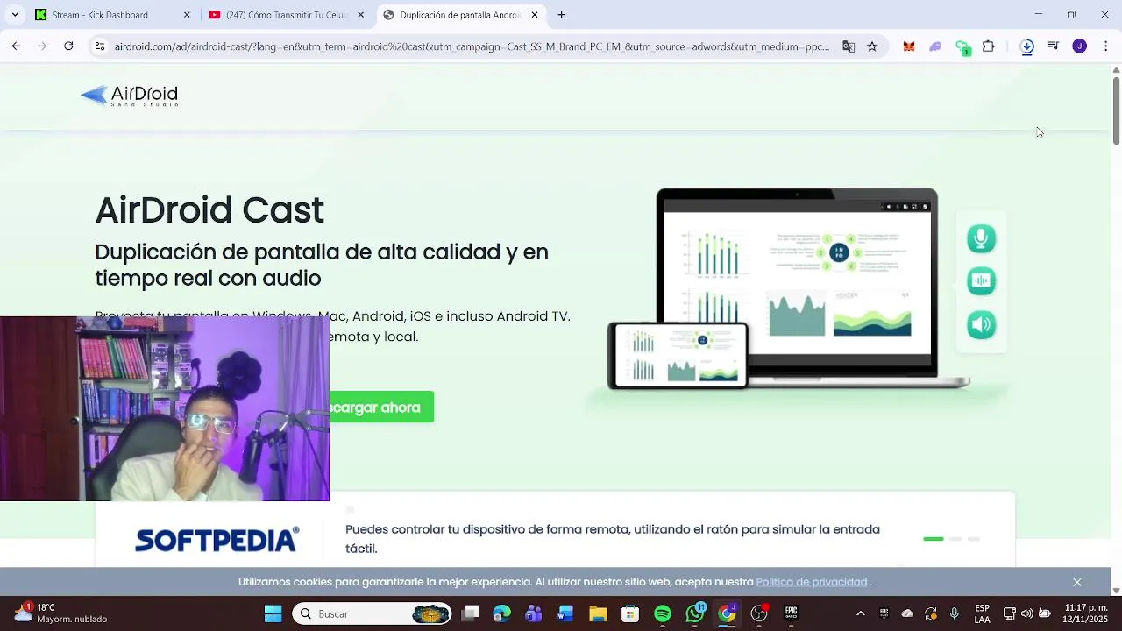Screen dimensions: 1122x631
Task: Click the laptop and phone mirroring image
Action: [789, 289]
